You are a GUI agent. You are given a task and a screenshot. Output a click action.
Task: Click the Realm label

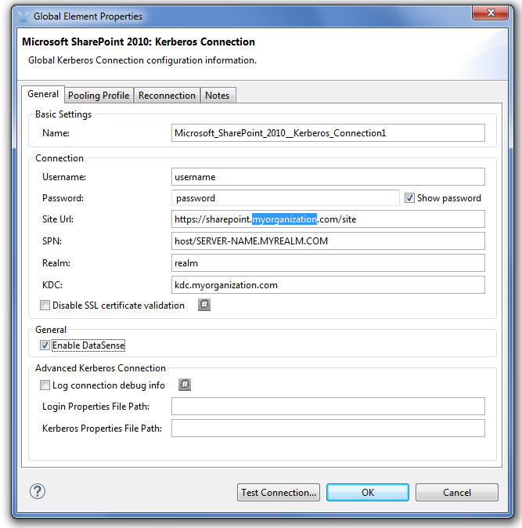click(x=56, y=263)
